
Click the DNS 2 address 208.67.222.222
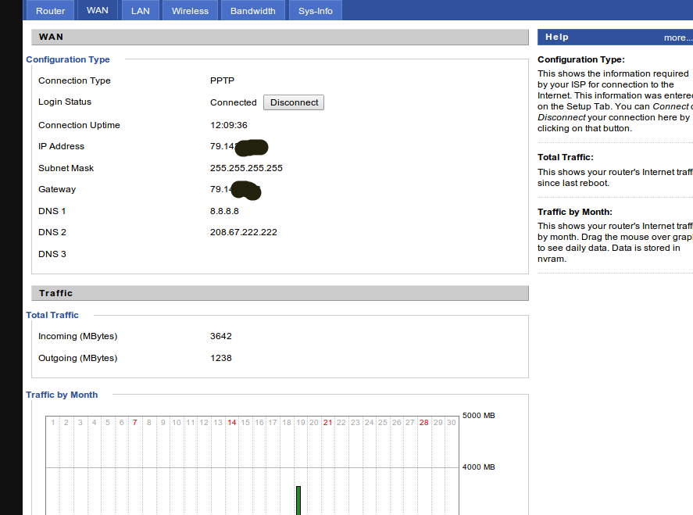(x=243, y=232)
